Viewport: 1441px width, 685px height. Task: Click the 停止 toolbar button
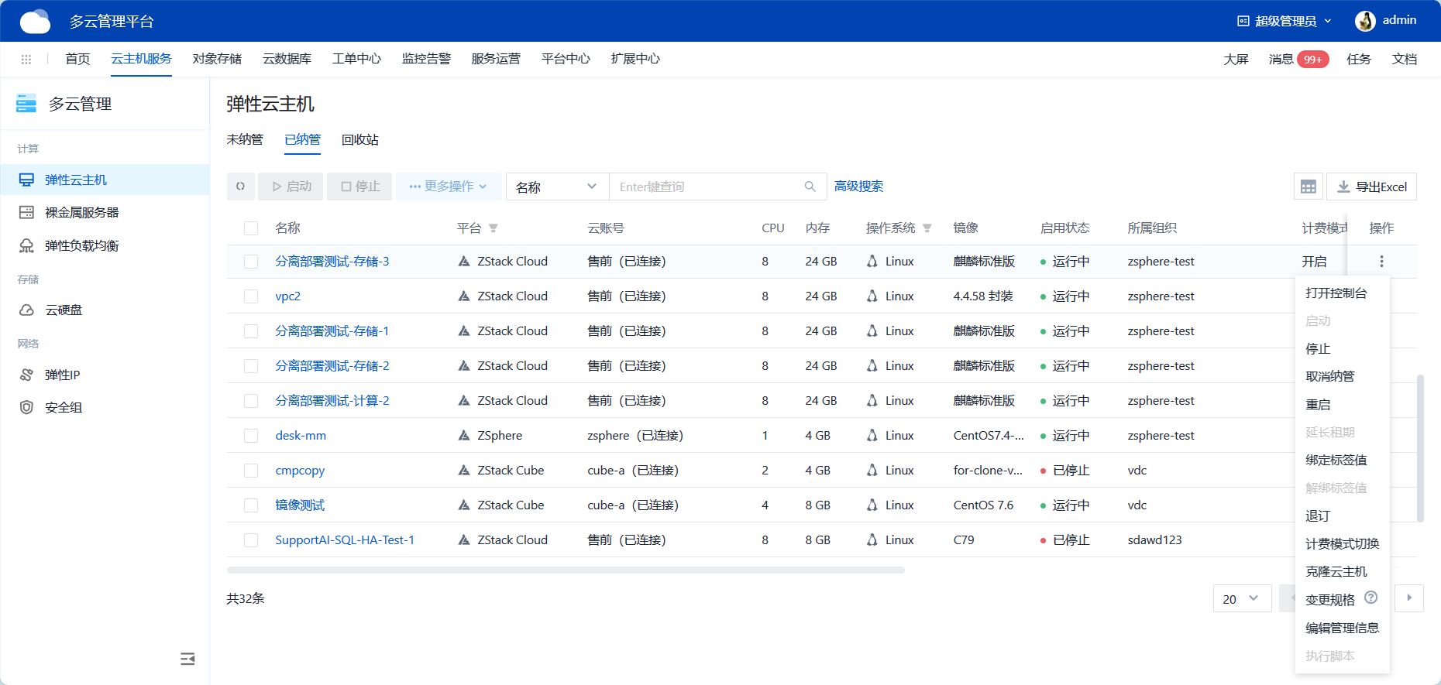(359, 187)
